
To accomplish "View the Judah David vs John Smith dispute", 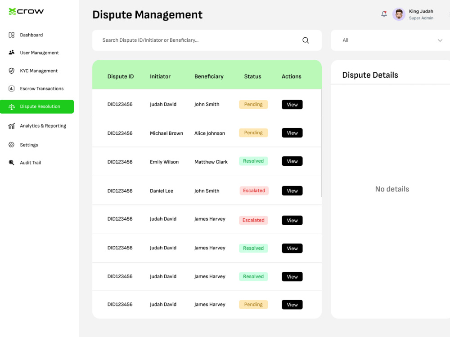I will point(292,105).
